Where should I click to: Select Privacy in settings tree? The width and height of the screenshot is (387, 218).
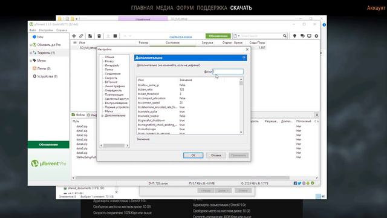[109, 61]
